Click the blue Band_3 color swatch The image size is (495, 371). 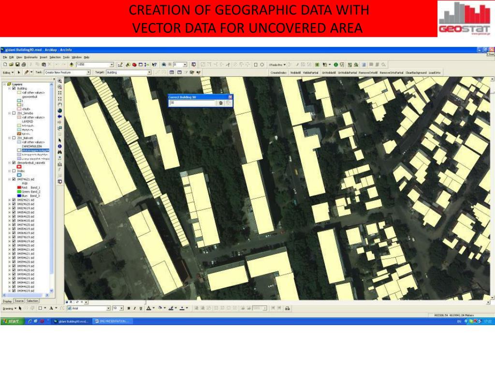19,196
